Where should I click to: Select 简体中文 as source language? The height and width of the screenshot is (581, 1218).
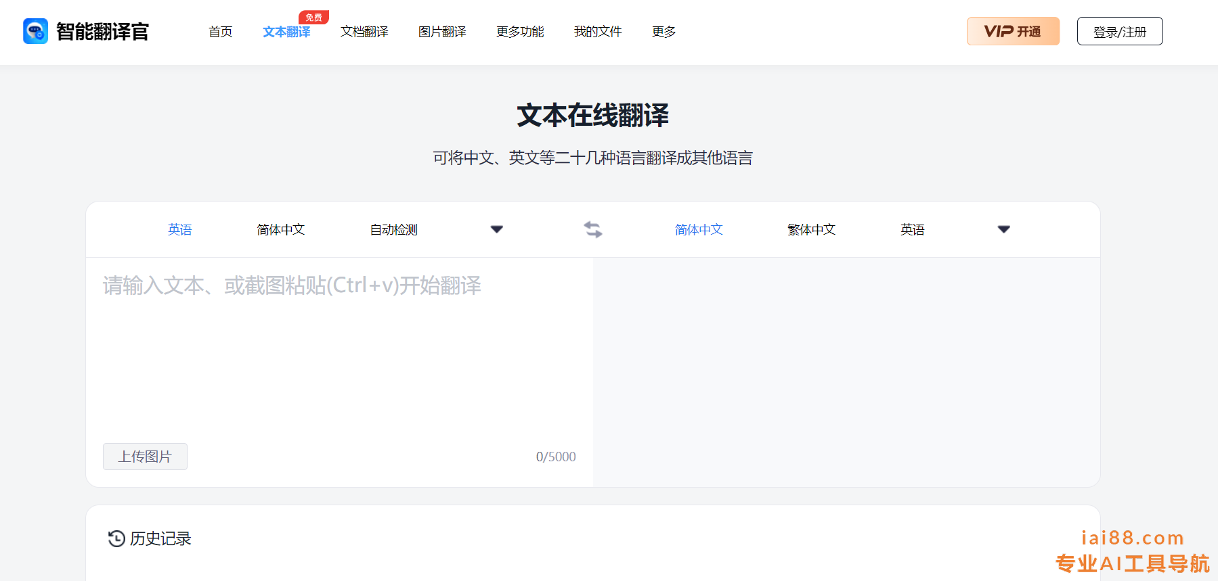[280, 230]
